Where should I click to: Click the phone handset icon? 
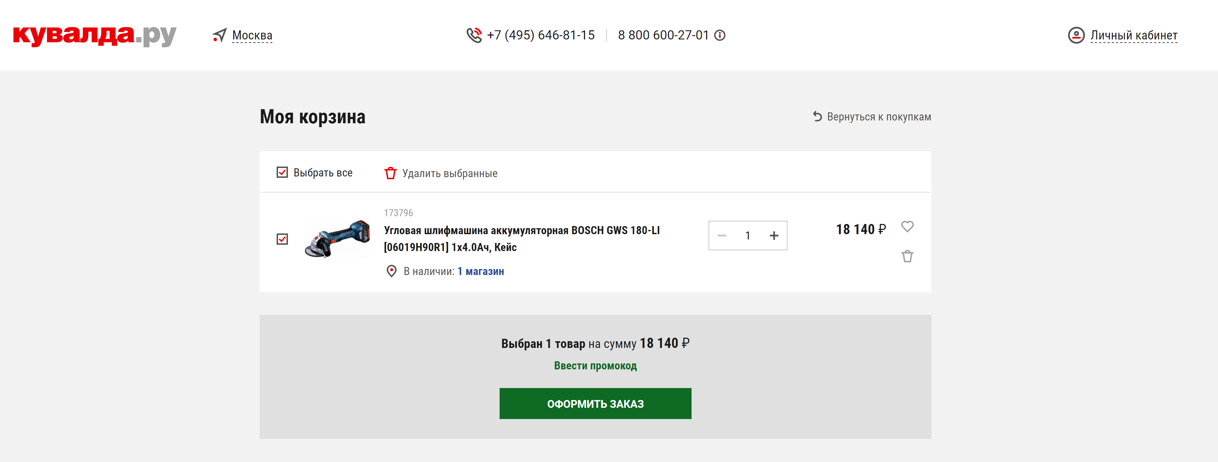pyautogui.click(x=474, y=35)
